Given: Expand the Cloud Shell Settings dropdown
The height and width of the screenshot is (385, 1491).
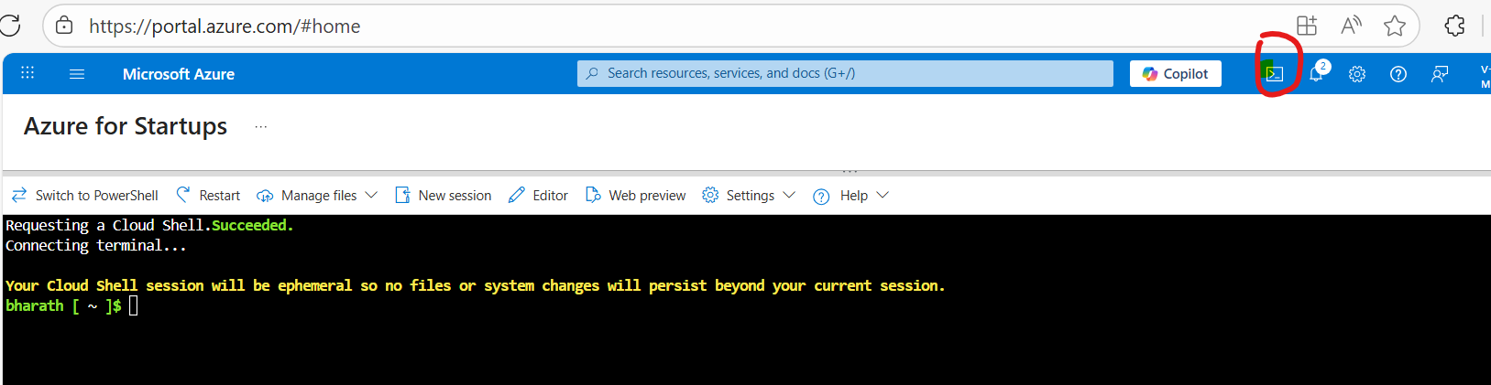Looking at the screenshot, I should click(x=749, y=196).
